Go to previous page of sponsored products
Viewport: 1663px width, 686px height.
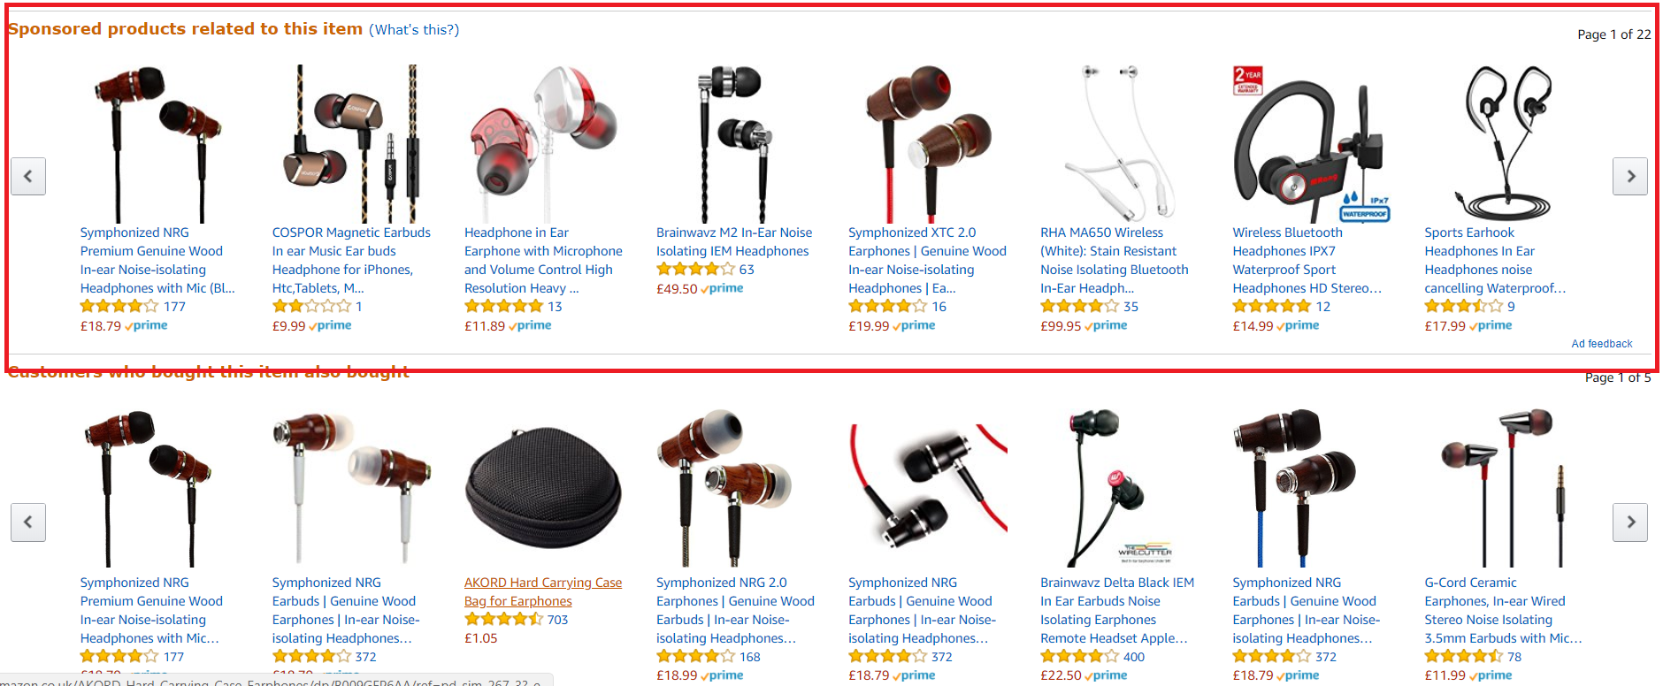(x=28, y=176)
